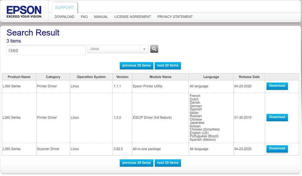The width and height of the screenshot is (302, 176).
Task: Click Korean in the language list
Action: (195, 126)
